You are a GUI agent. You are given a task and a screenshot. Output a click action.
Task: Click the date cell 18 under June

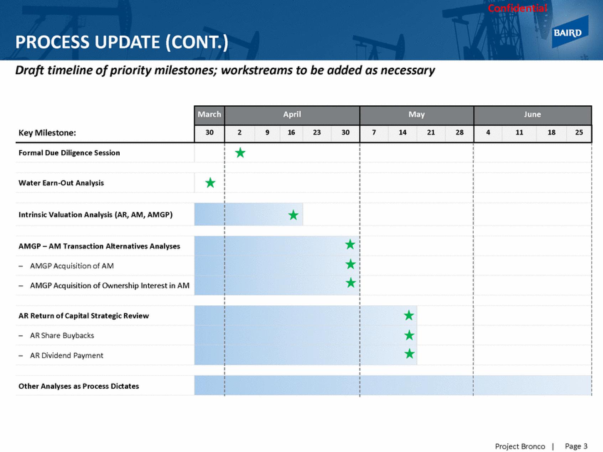[x=551, y=133]
